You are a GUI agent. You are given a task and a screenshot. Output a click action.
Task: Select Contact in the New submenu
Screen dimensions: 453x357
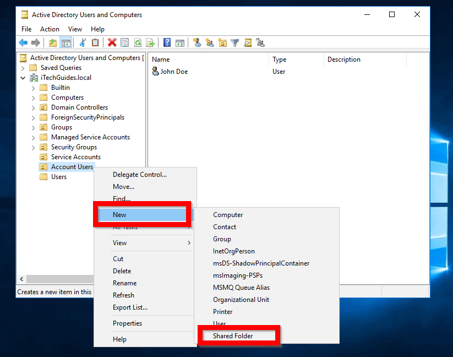(266, 227)
